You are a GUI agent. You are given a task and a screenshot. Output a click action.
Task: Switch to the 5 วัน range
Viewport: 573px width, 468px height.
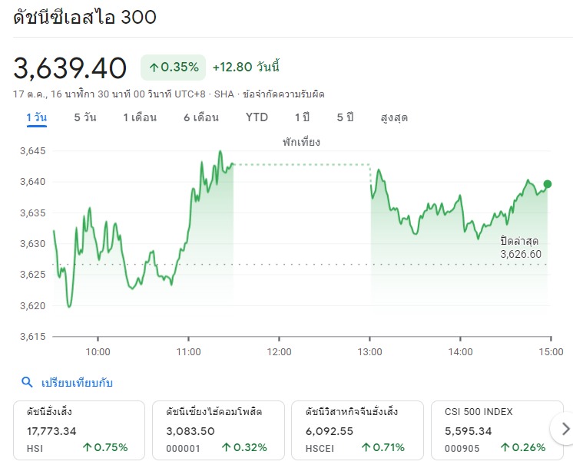(x=85, y=117)
